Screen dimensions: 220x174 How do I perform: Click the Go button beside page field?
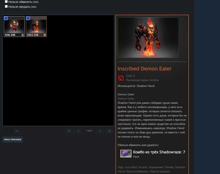click(17, 131)
